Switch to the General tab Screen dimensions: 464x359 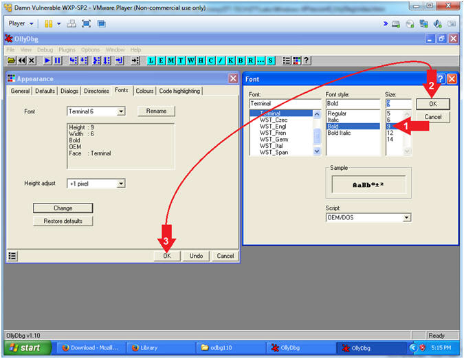[x=20, y=91]
